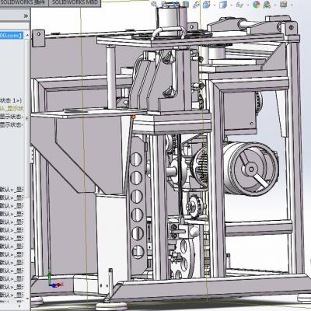
Task: Open the View Settings monitor icon
Action: 283,4
